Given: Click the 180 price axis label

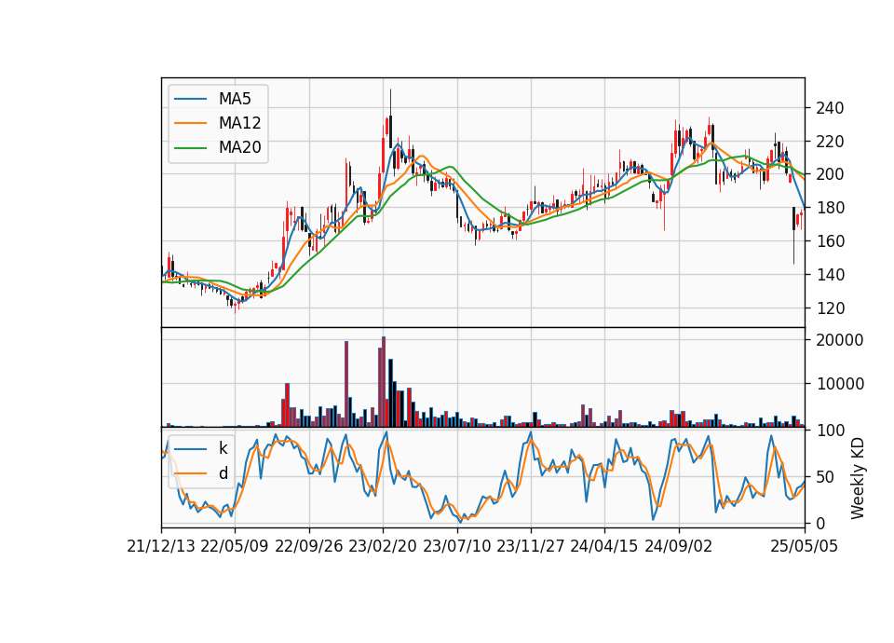Looking at the screenshot, I should (x=830, y=208).
